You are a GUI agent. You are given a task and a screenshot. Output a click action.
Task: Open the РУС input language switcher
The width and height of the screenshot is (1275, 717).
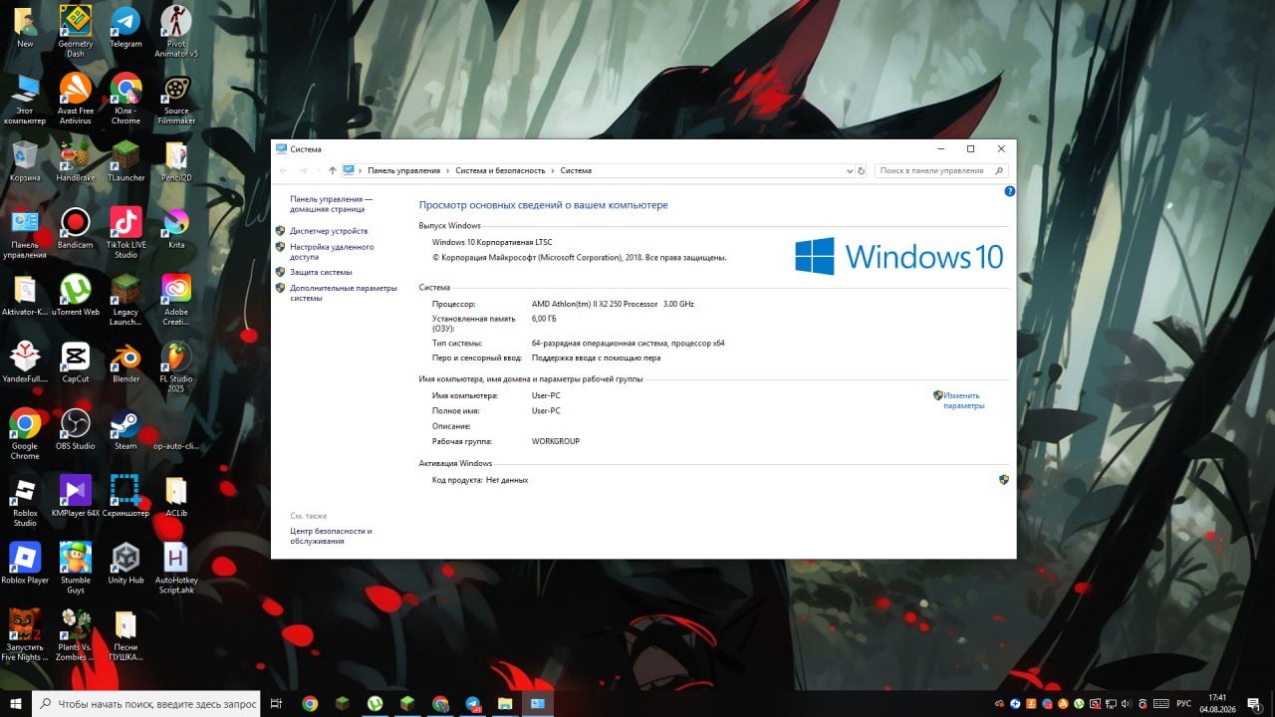(x=1183, y=704)
